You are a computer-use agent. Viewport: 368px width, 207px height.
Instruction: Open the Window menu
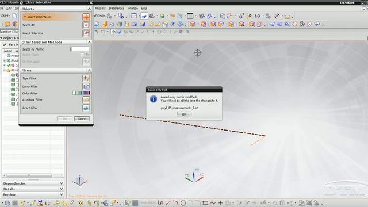pyautogui.click(x=133, y=8)
